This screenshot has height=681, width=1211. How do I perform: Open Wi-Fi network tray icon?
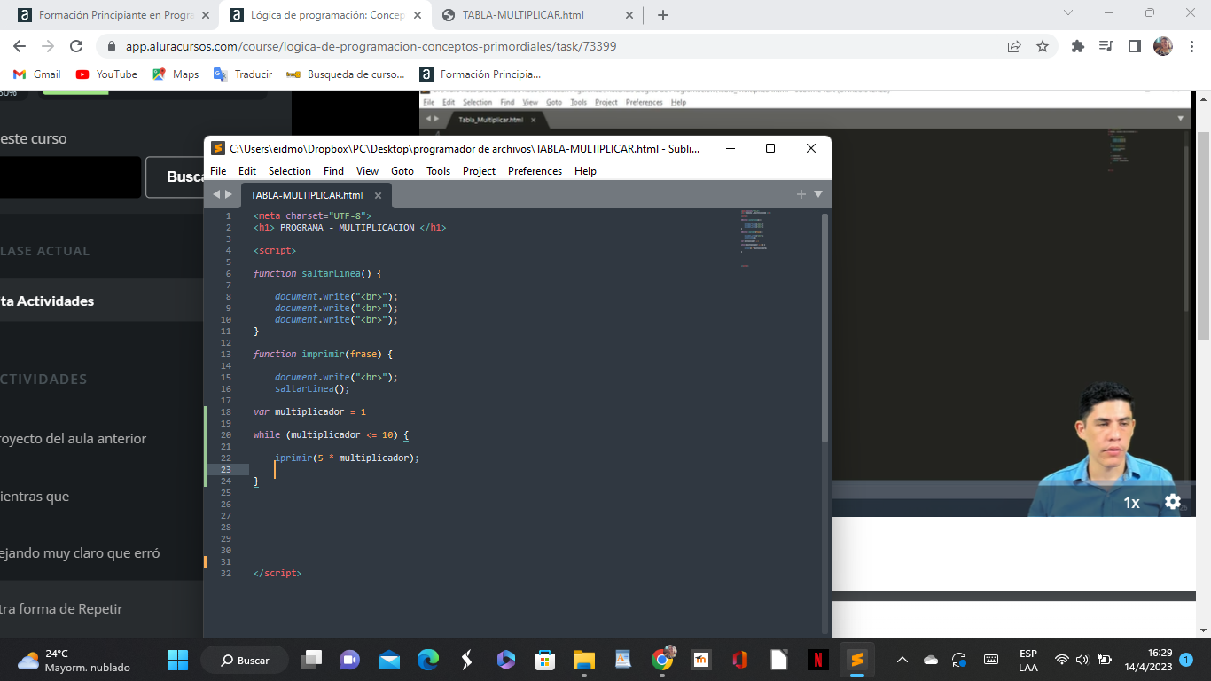tap(1062, 660)
